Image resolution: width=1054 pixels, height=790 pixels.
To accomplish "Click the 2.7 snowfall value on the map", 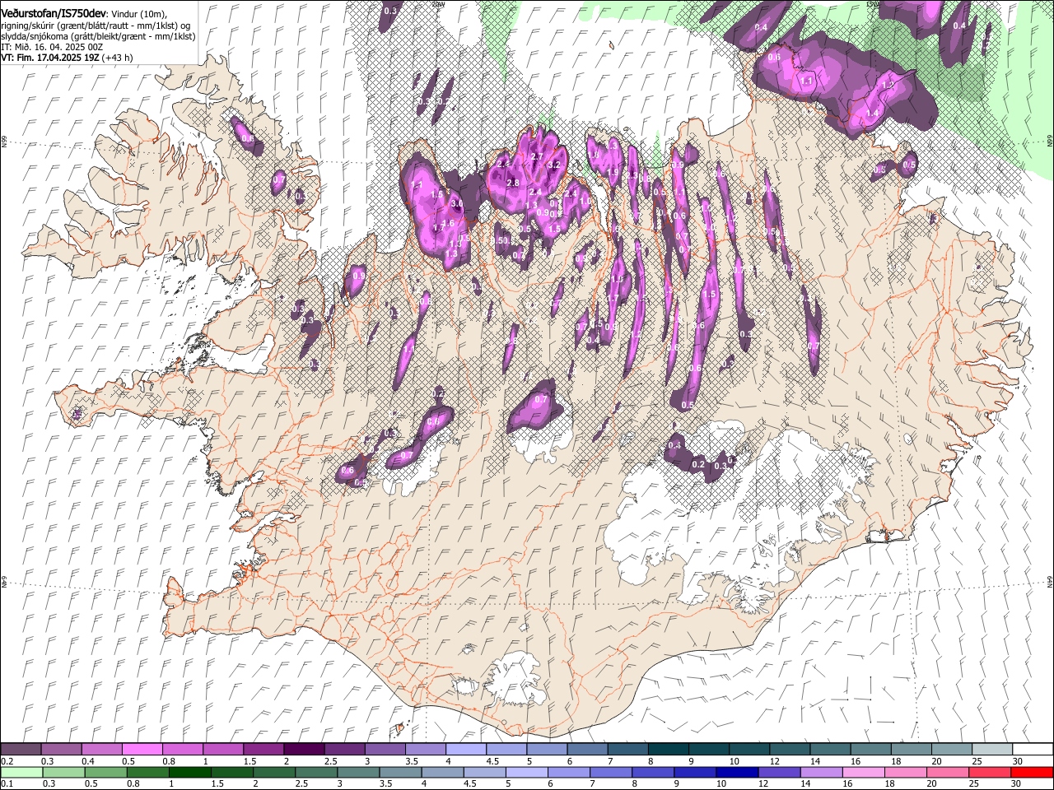I will pyautogui.click(x=537, y=157).
